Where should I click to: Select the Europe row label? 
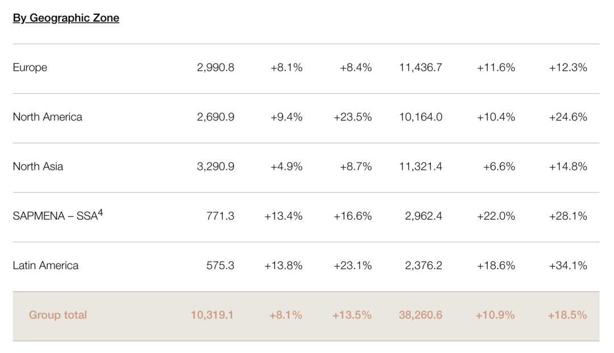coord(30,68)
